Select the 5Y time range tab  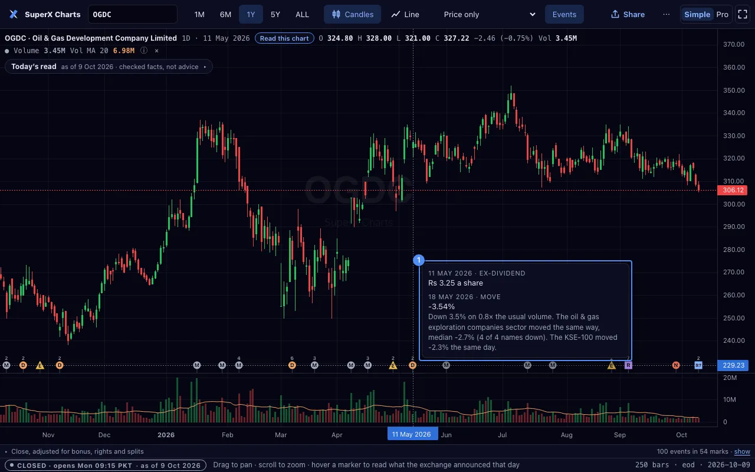(275, 14)
